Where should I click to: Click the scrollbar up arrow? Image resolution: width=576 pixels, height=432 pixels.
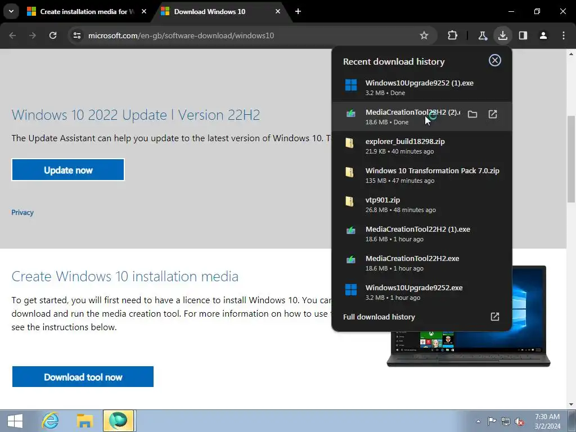click(x=571, y=54)
